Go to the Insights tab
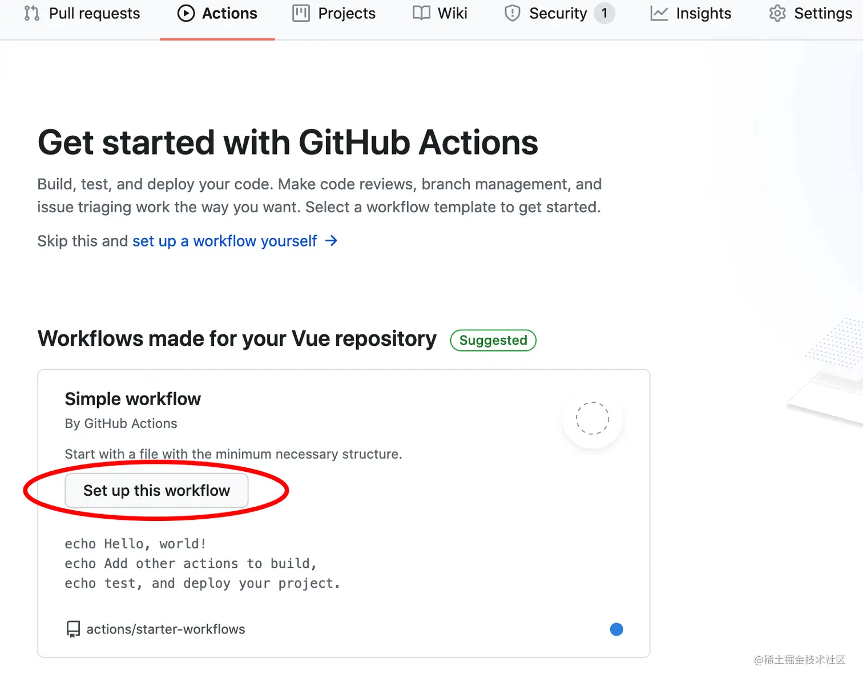863x683 pixels. (x=703, y=13)
